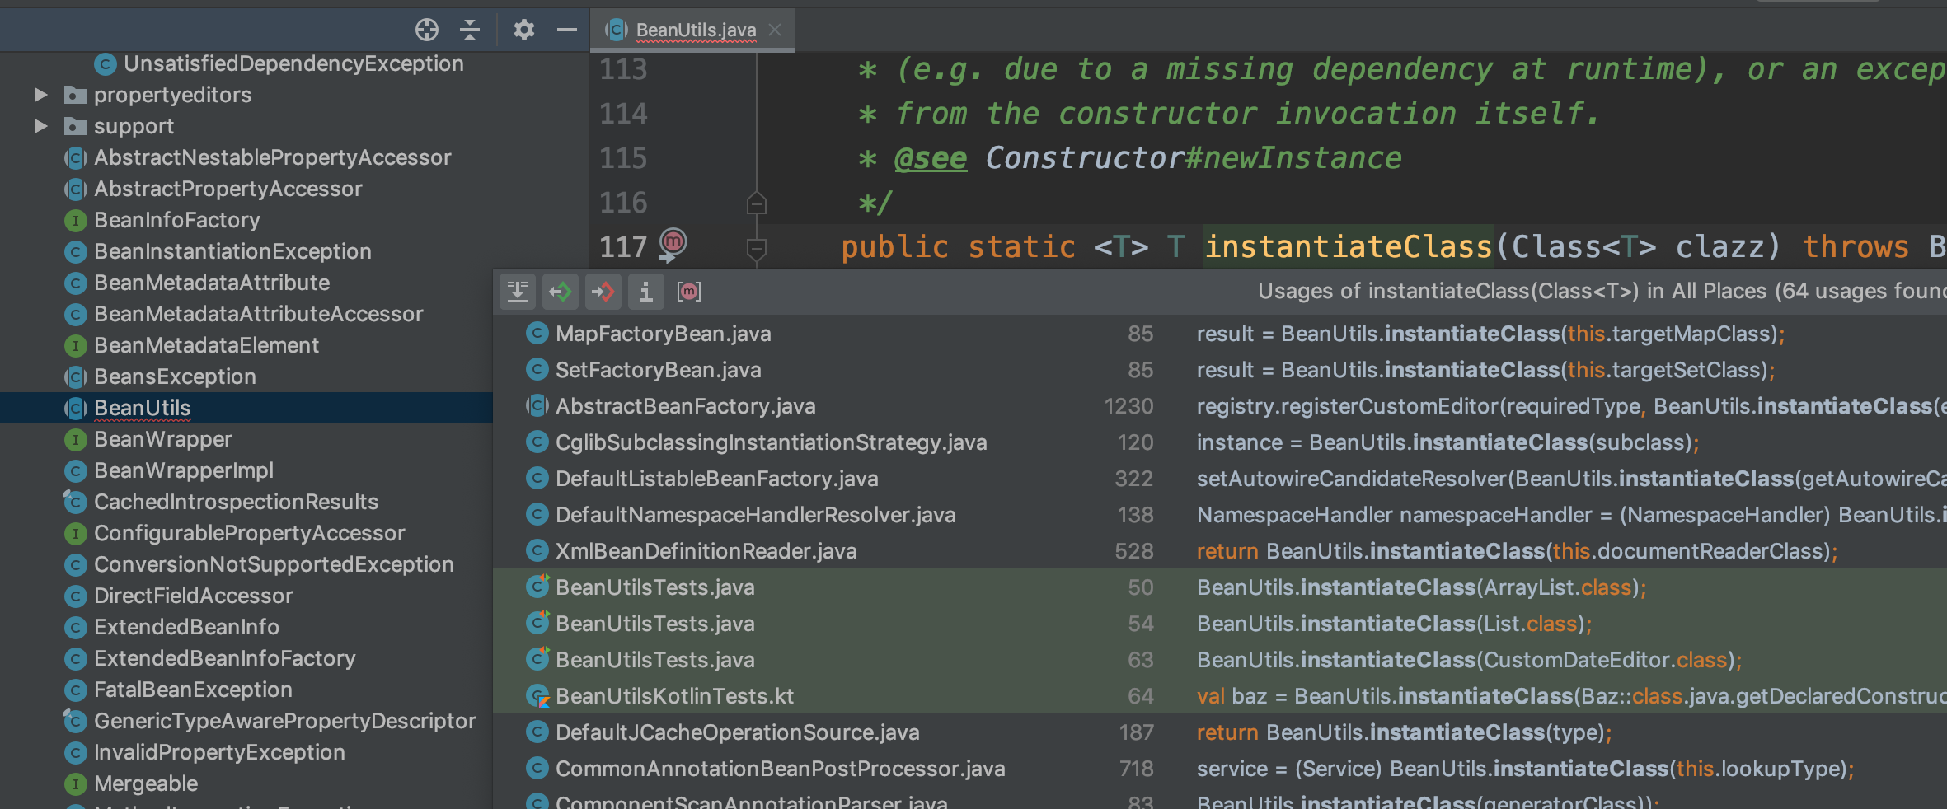Screen dimensions: 1947x809
Task: Toggle show write access usages filter
Action: (603, 292)
